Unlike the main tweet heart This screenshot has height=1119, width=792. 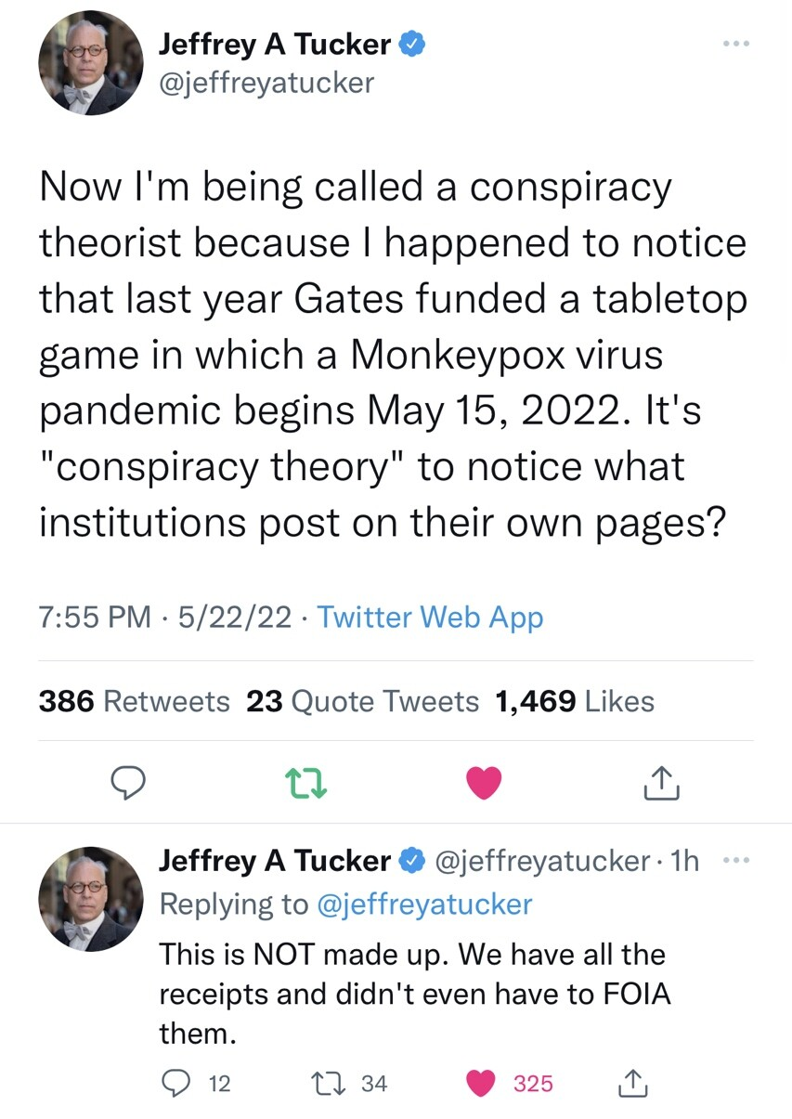click(x=483, y=783)
